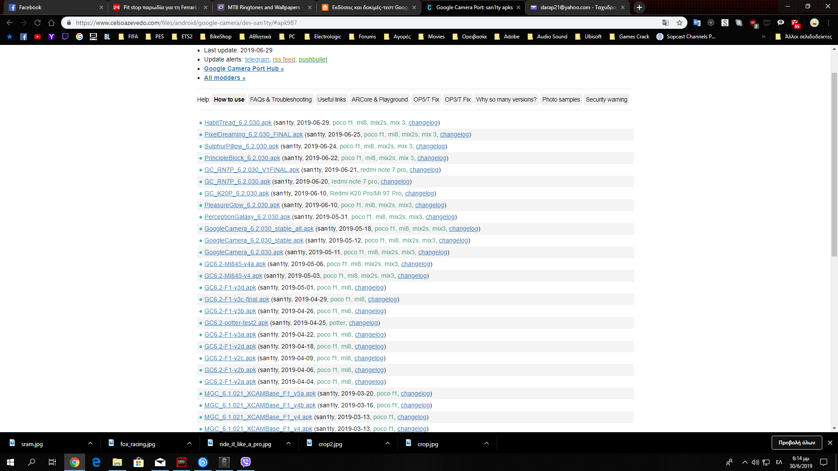Viewport: 838px width, 471px height.
Task: Go to browser home page icon
Action: click(x=52, y=23)
